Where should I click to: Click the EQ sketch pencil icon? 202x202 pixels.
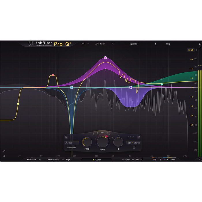click(4, 151)
